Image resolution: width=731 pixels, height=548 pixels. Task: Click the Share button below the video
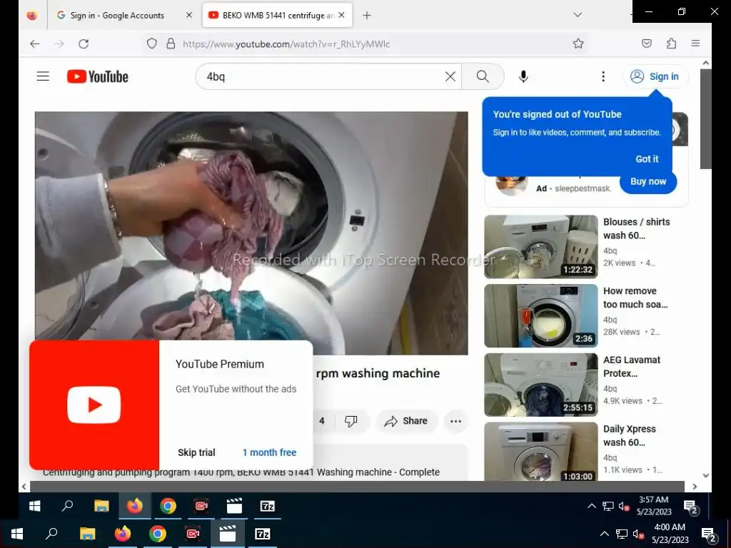coord(405,421)
